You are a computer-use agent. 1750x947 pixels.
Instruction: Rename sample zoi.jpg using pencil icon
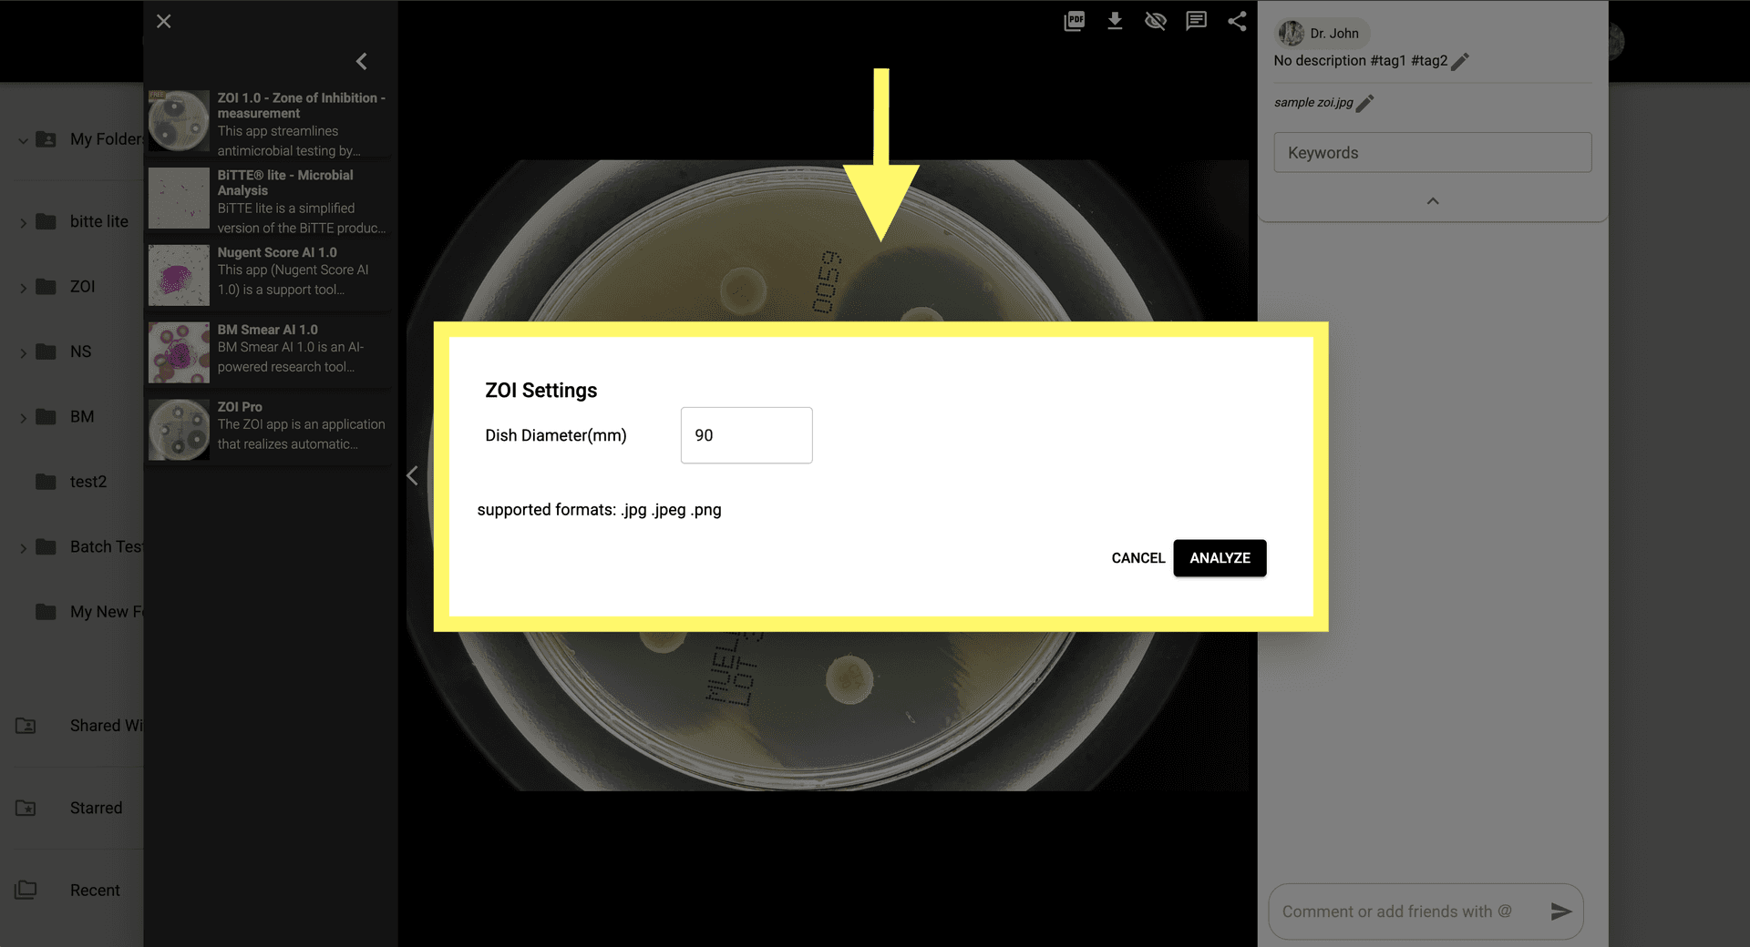point(1364,103)
